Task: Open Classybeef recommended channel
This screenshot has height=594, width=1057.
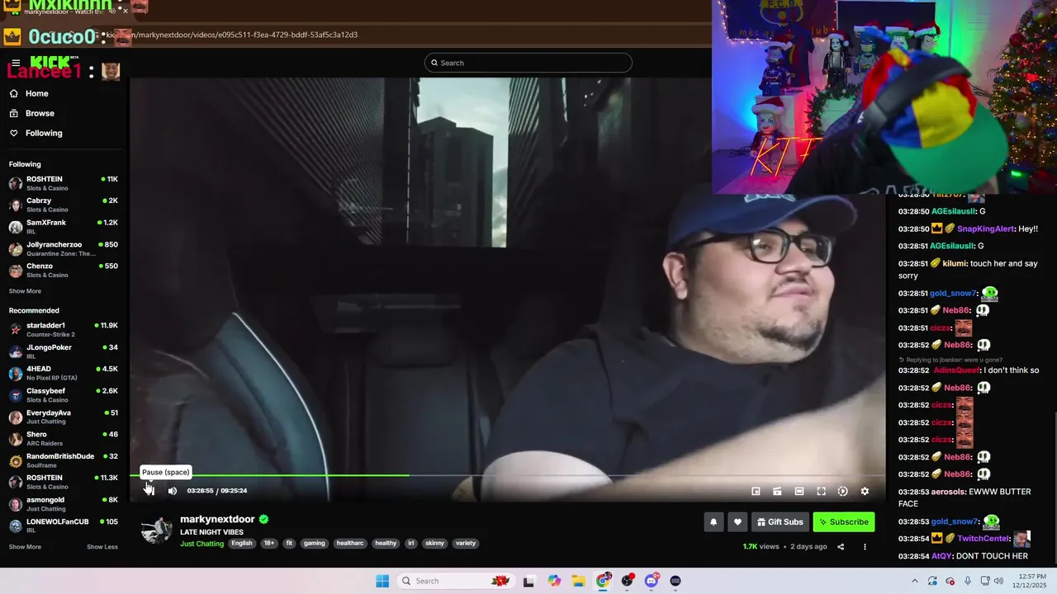Action: [x=64, y=395]
